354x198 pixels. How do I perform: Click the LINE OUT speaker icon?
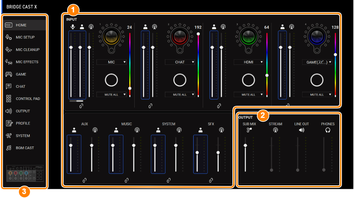tap(302, 130)
